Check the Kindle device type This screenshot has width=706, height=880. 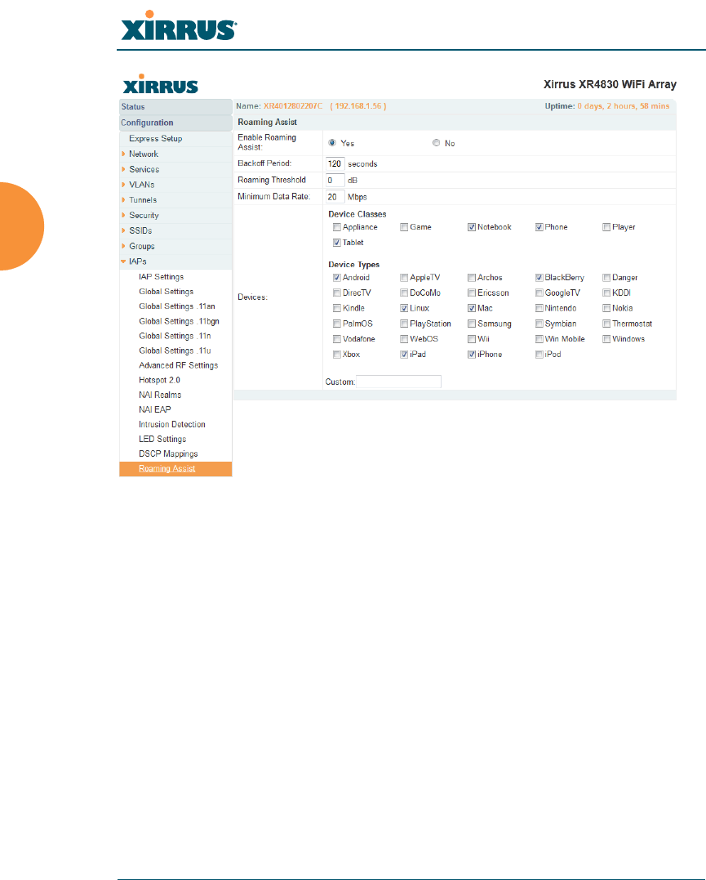point(337,308)
